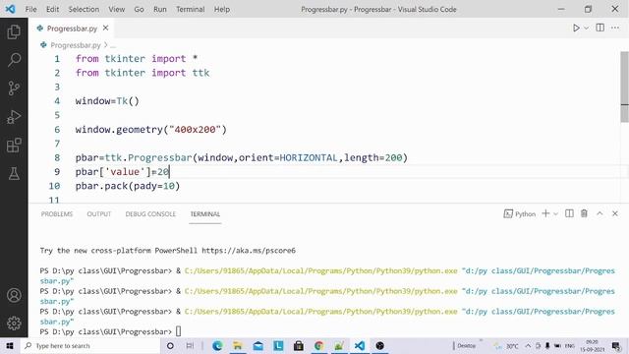The height and width of the screenshot is (354, 629).
Task: Open the 30°C weather widget
Action: click(506, 345)
